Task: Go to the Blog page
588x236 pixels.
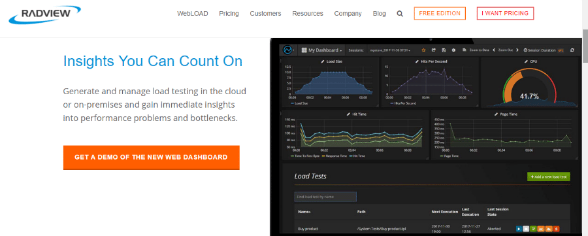Action: click(x=379, y=14)
